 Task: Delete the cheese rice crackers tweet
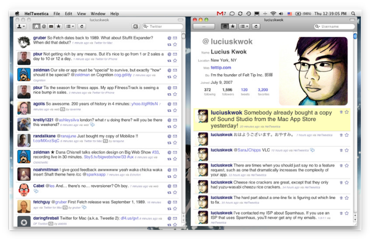[x=341, y=182]
